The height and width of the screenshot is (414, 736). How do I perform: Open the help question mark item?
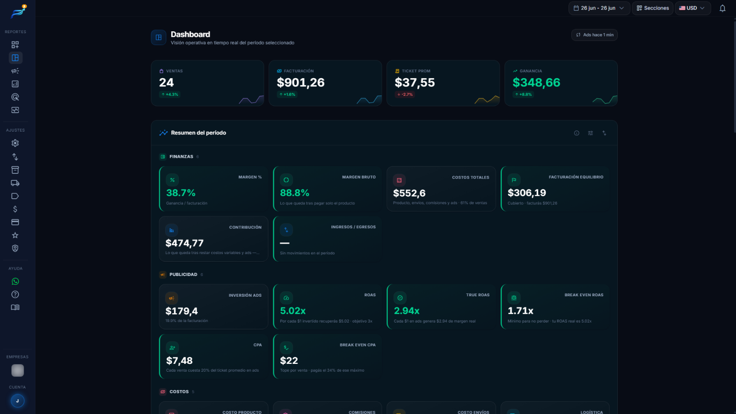click(x=15, y=294)
